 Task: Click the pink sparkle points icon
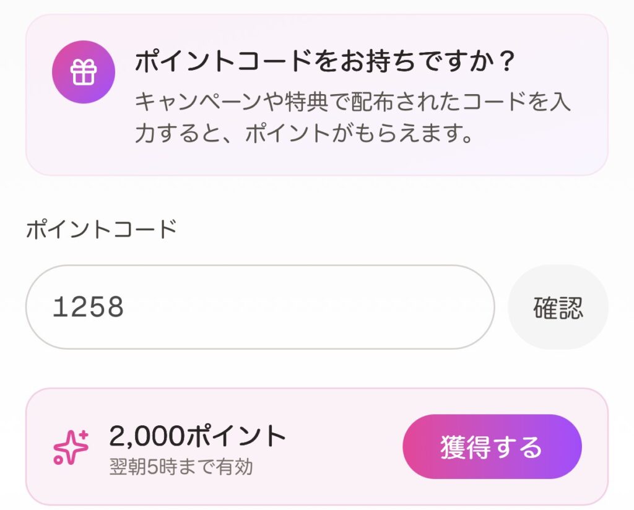click(70, 447)
